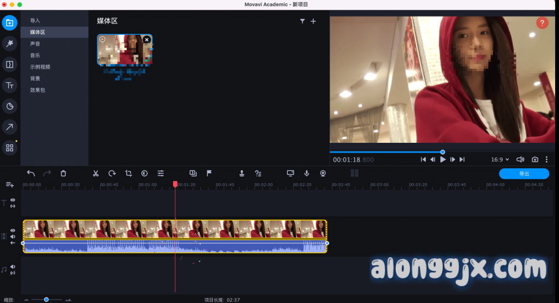This screenshot has height=303, width=559.
Task: Add a marker with flag icon
Action: [x=209, y=173]
